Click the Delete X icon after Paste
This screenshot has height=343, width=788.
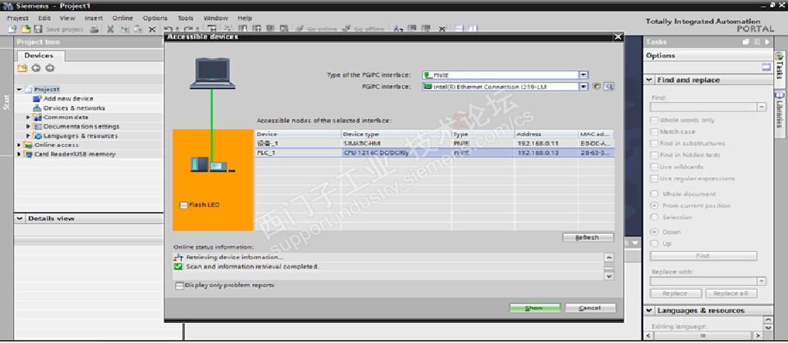pyautogui.click(x=152, y=29)
